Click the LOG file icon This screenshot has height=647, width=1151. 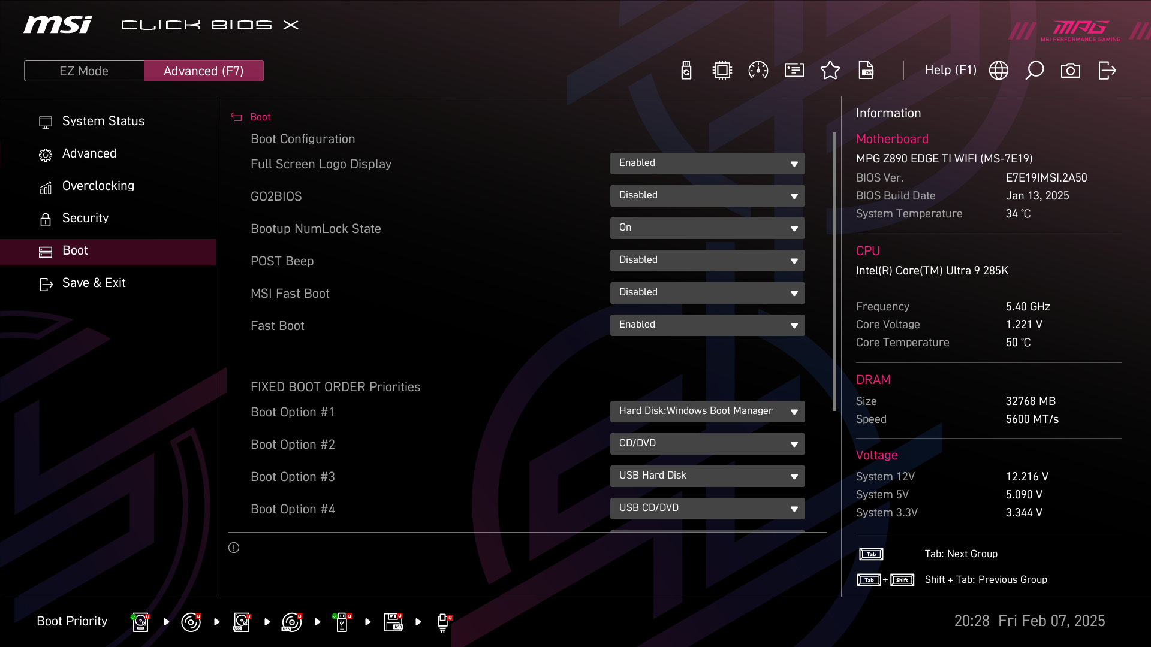pyautogui.click(x=866, y=71)
